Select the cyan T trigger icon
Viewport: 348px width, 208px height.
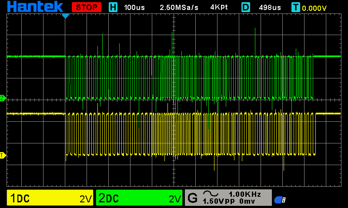296,7
